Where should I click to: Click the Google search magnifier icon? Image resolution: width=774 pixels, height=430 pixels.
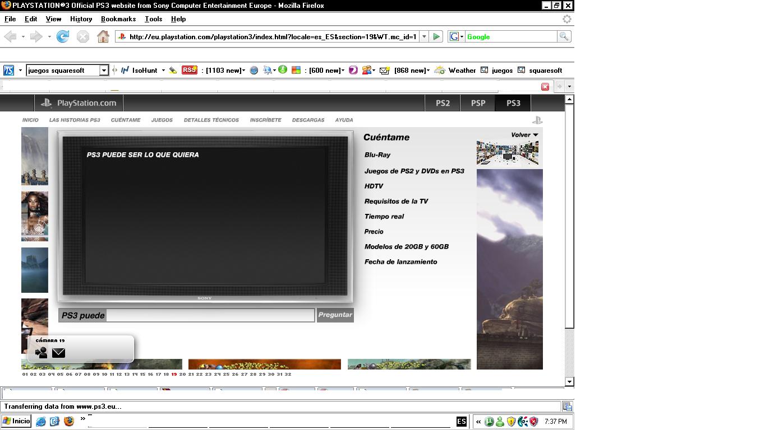564,36
